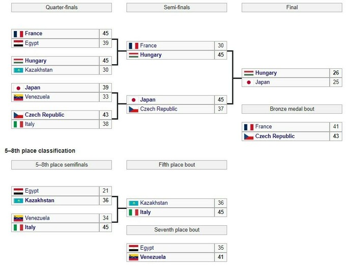
Task: Click Venezuela flag in Seventh place bout
Action: click(134, 257)
